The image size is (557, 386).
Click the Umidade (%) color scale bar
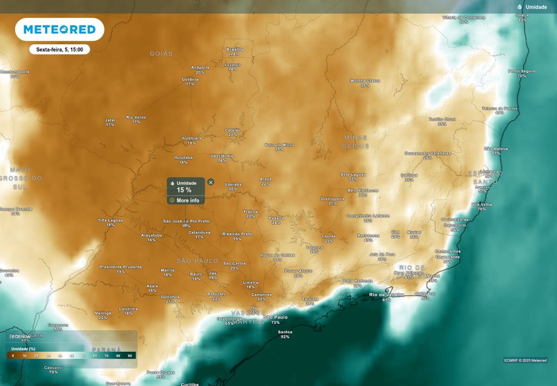(x=71, y=356)
